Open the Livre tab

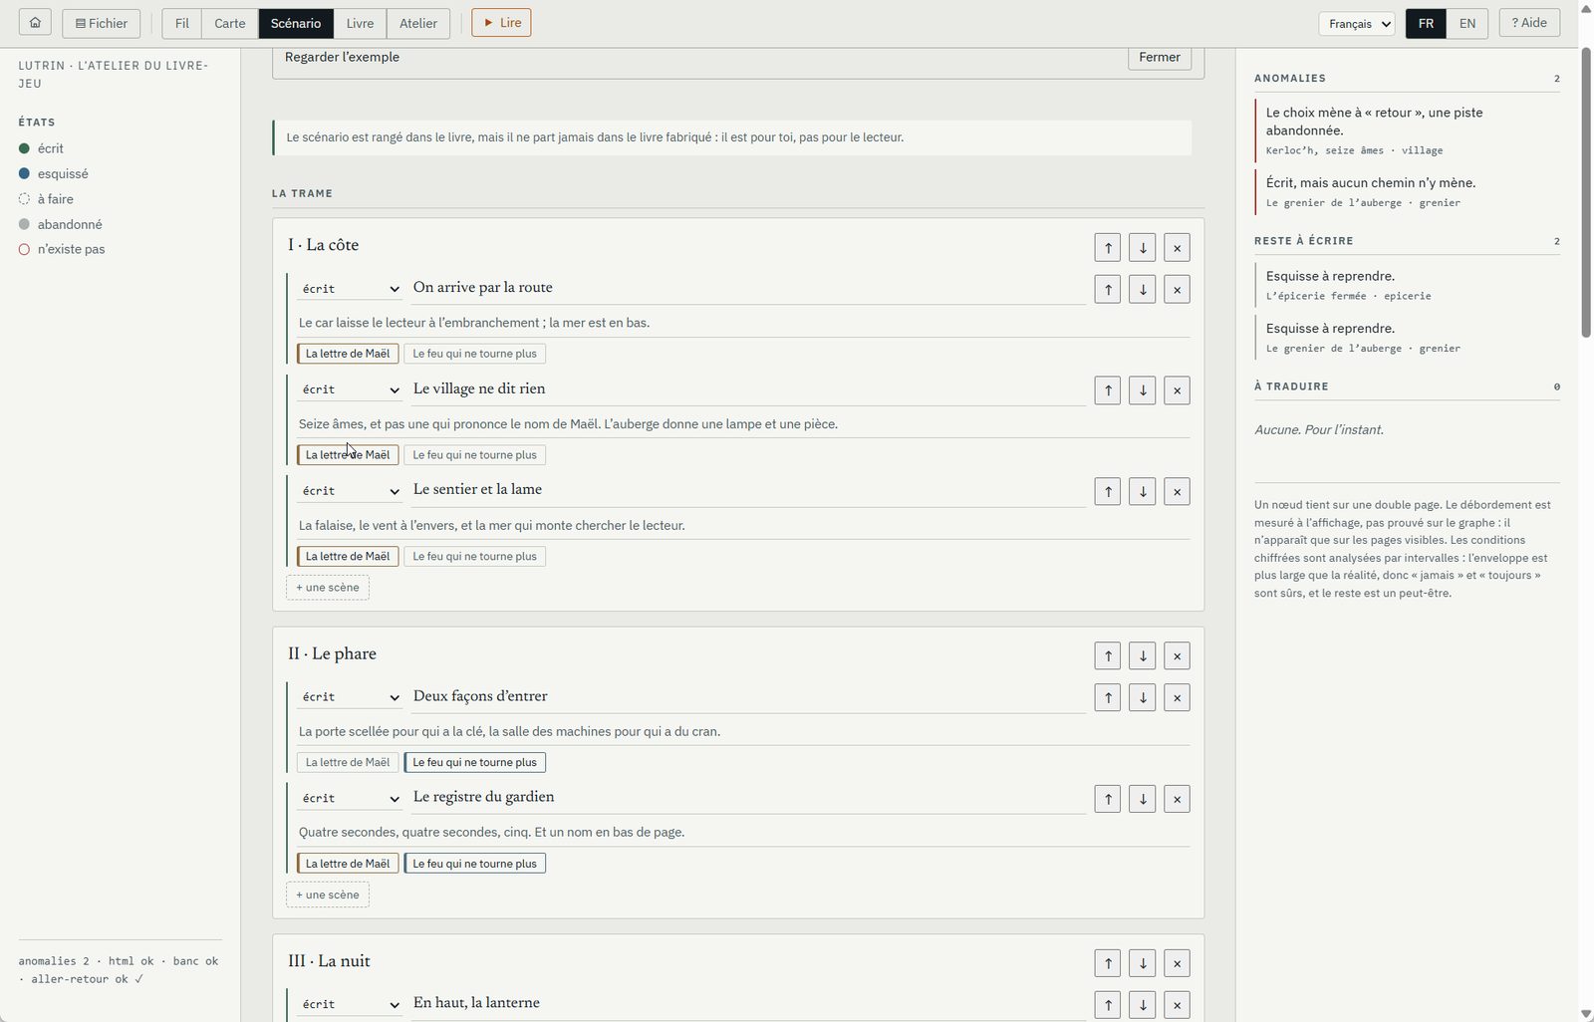coord(361,23)
